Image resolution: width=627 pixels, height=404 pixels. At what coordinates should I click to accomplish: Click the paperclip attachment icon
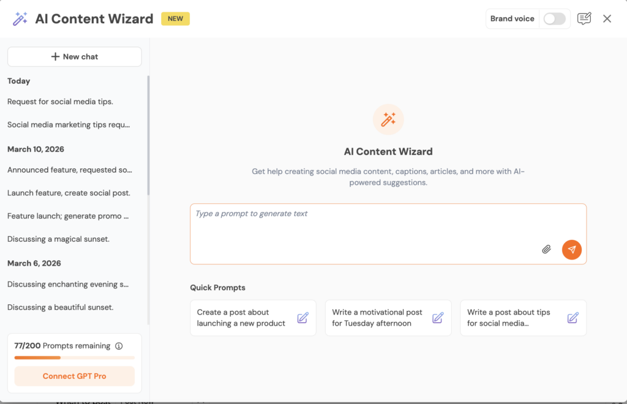point(546,249)
